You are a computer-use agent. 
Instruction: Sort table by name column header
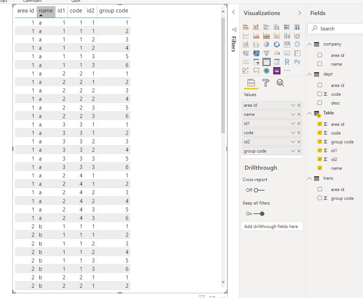pos(46,12)
